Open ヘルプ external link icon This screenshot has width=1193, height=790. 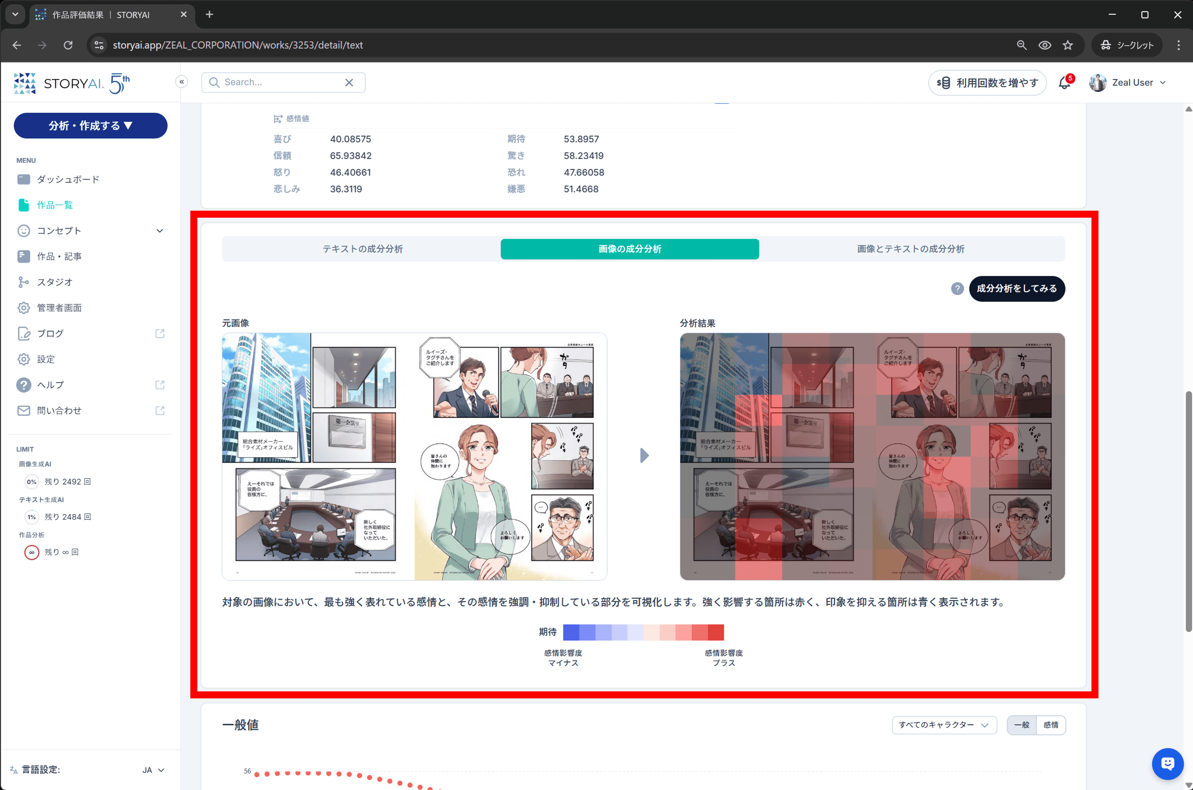click(160, 385)
